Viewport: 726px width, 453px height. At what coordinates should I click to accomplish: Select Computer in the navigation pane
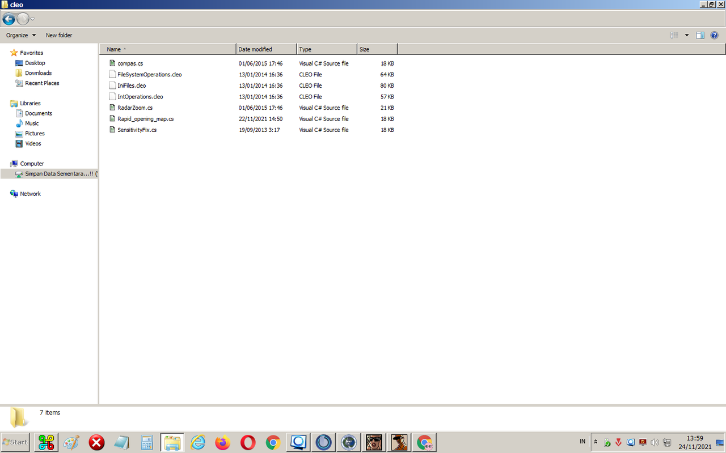(32, 164)
